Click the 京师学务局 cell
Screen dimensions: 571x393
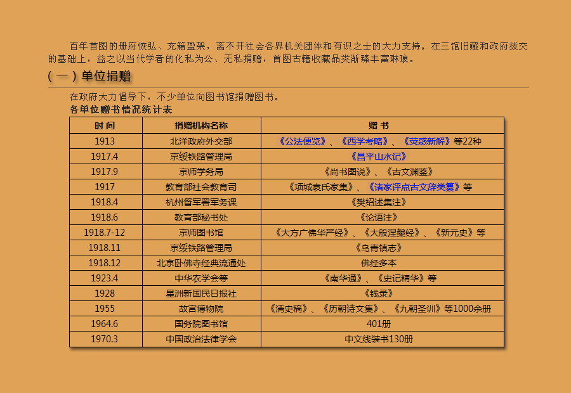[x=201, y=172]
